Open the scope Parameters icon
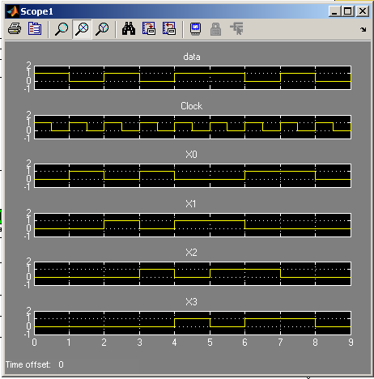Screen dimensions: 374x379 tap(35, 28)
